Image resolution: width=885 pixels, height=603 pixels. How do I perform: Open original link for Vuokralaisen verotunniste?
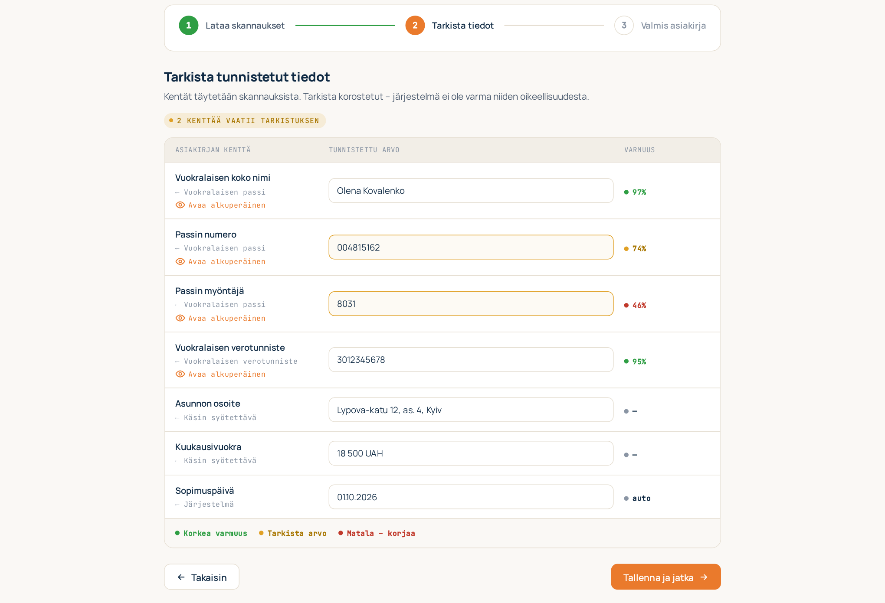pyautogui.click(x=220, y=374)
